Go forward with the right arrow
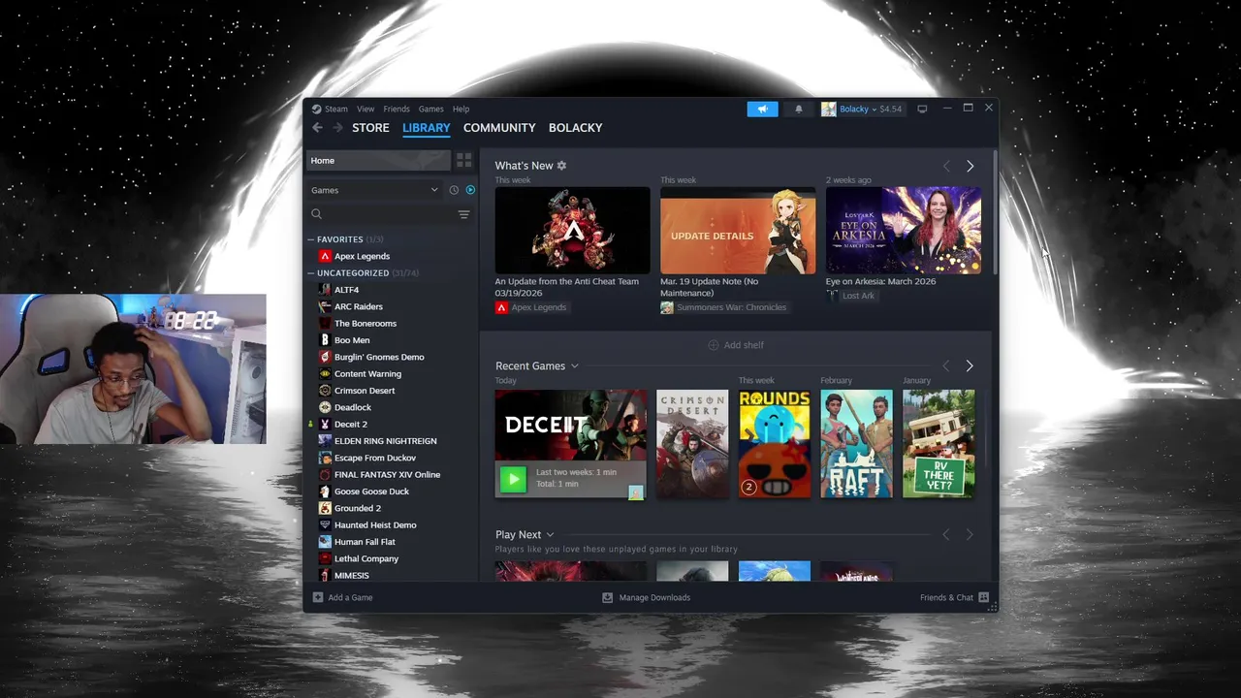This screenshot has width=1241, height=698. click(337, 128)
